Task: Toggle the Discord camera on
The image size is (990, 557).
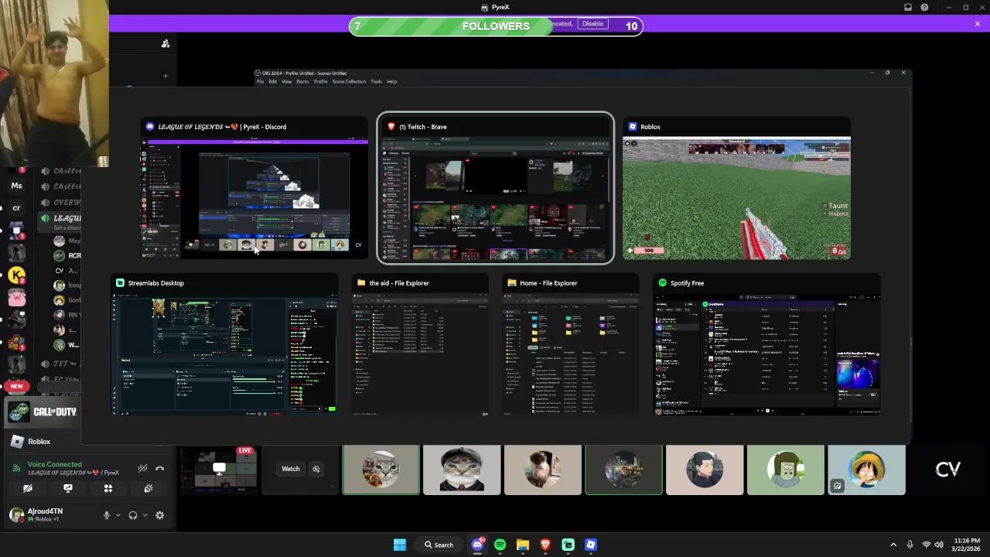Action: pos(28,488)
